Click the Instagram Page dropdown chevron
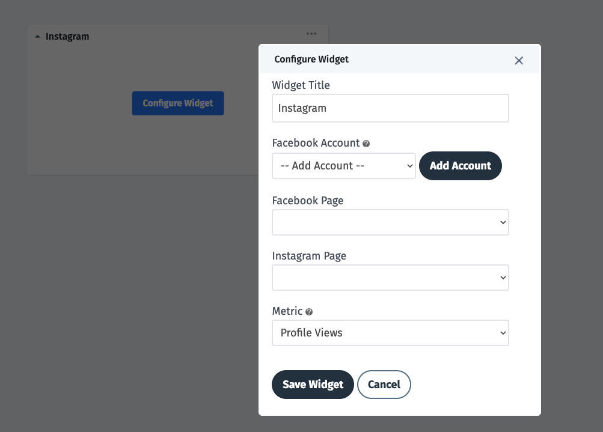The height and width of the screenshot is (432, 603). [x=503, y=278]
